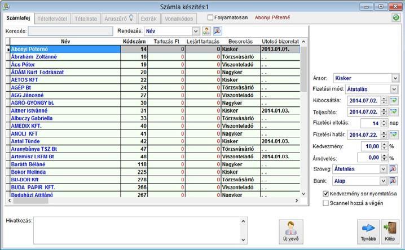Click the Kedvezmény value field 10,00
Screen dimensions: 405x250
click(371, 146)
